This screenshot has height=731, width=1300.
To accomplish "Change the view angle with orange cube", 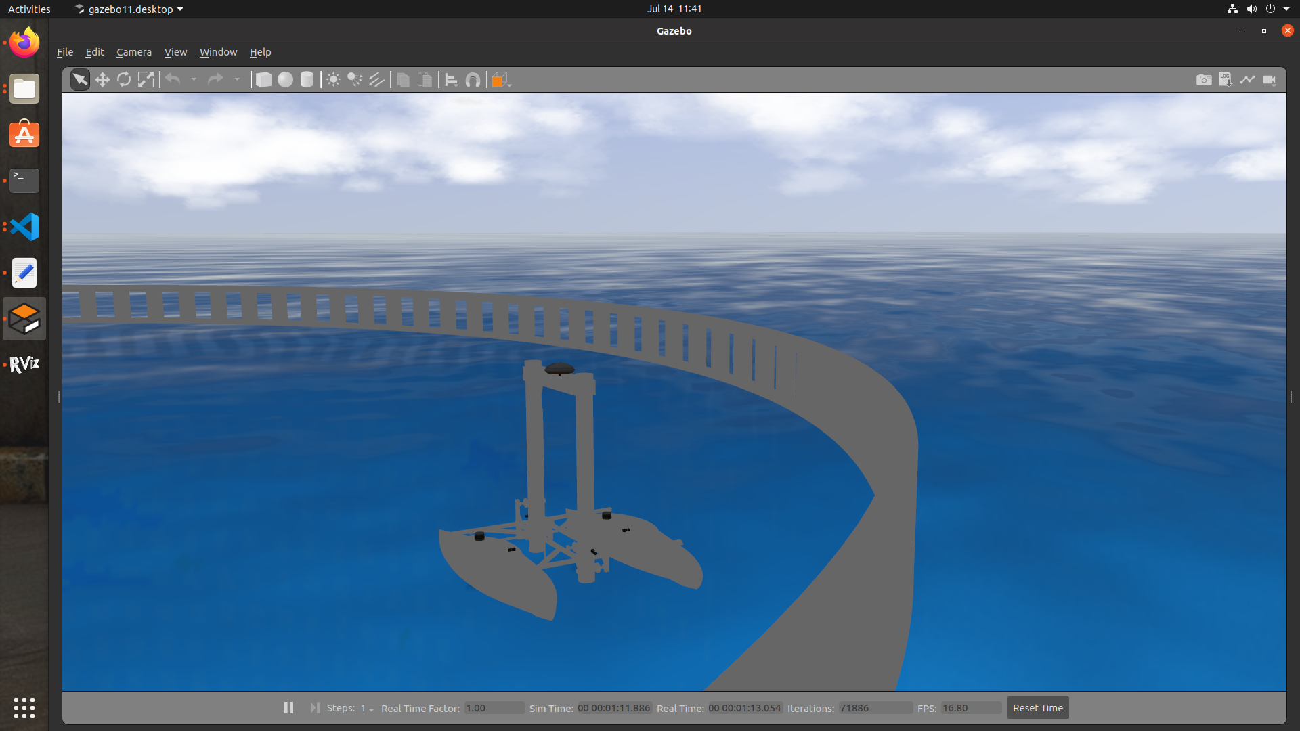I will [500, 80].
